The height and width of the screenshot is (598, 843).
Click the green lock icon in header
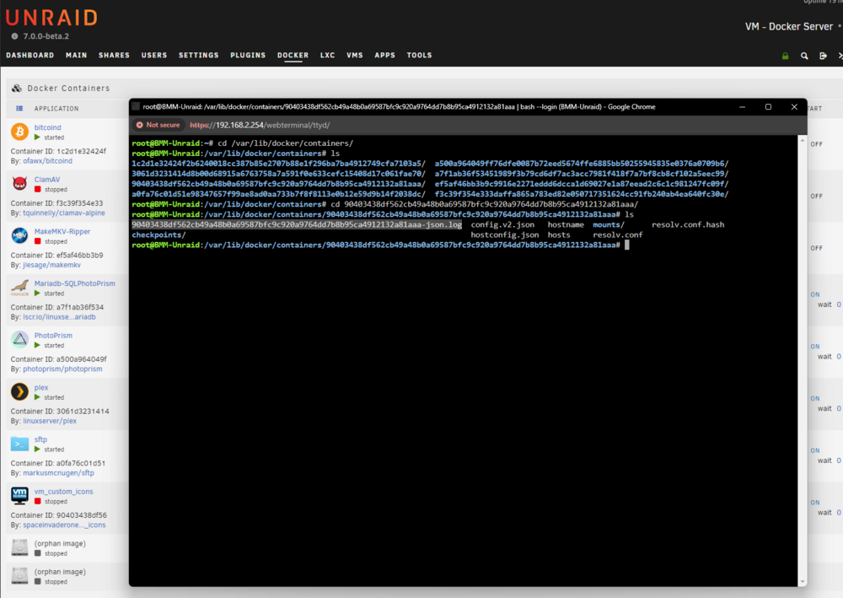coord(785,56)
